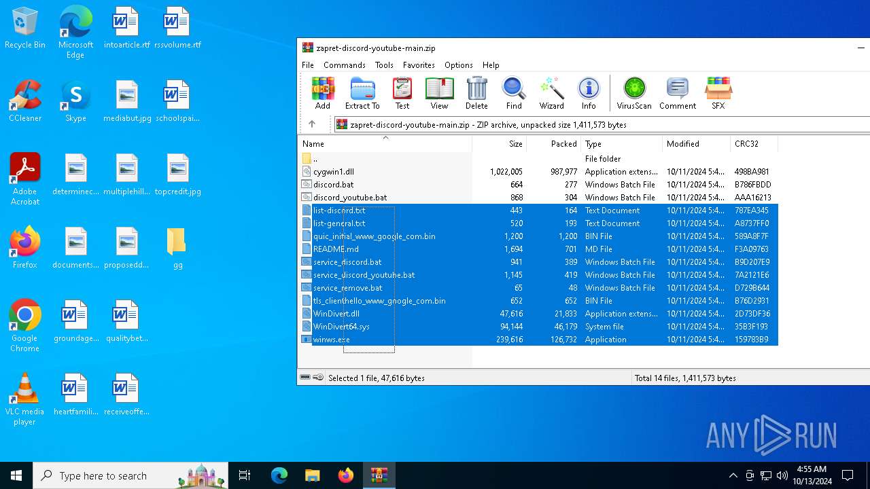Click the Add toolbar icon in WinRAR
Screen dimensions: 870x489
(x=323, y=93)
